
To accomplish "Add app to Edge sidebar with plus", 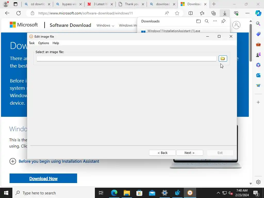I will 258,102.
